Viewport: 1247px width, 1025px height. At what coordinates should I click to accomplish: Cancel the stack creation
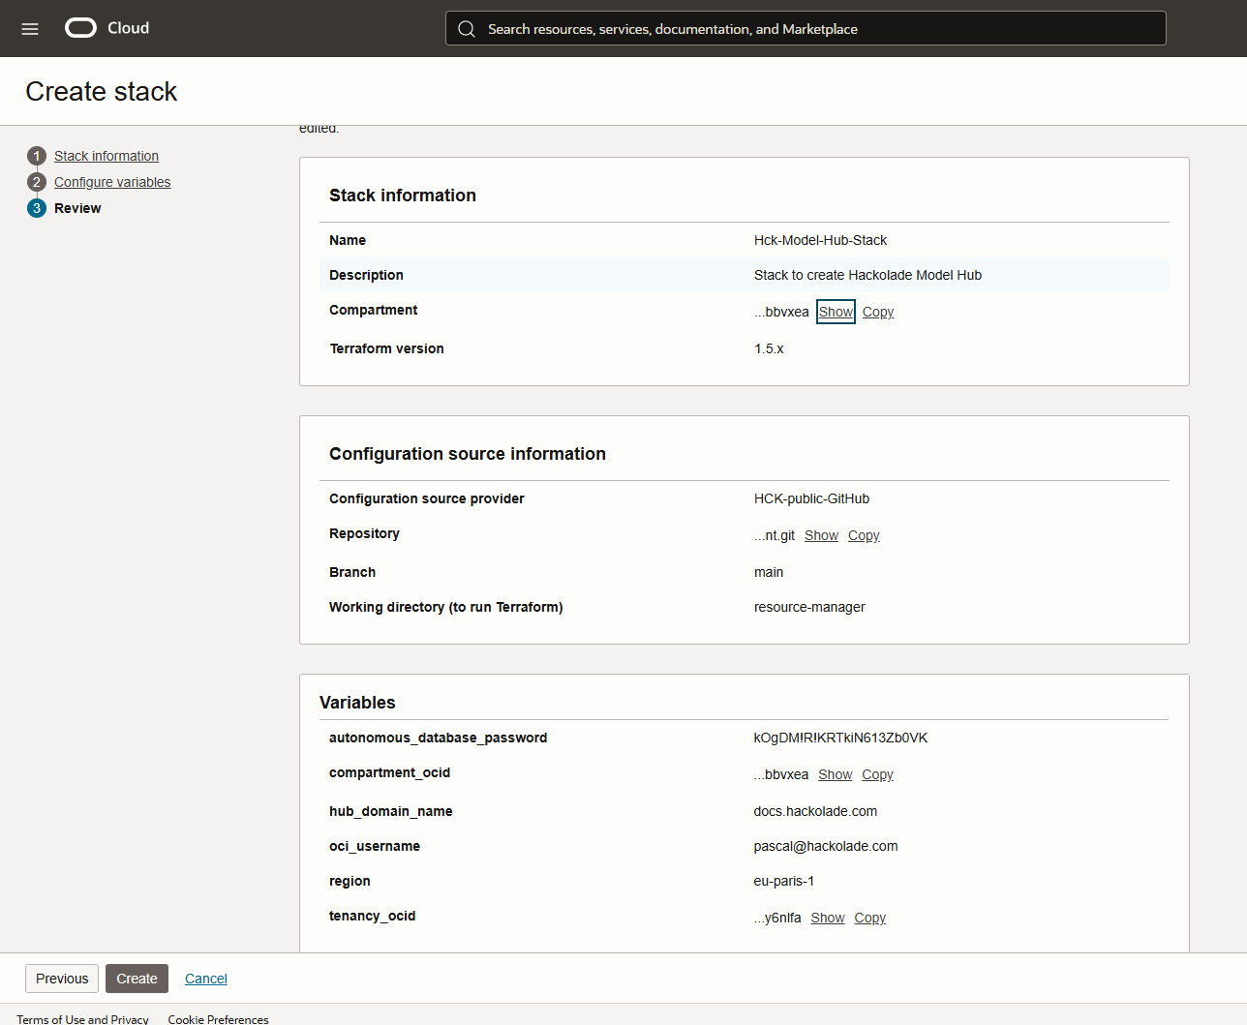click(x=205, y=979)
